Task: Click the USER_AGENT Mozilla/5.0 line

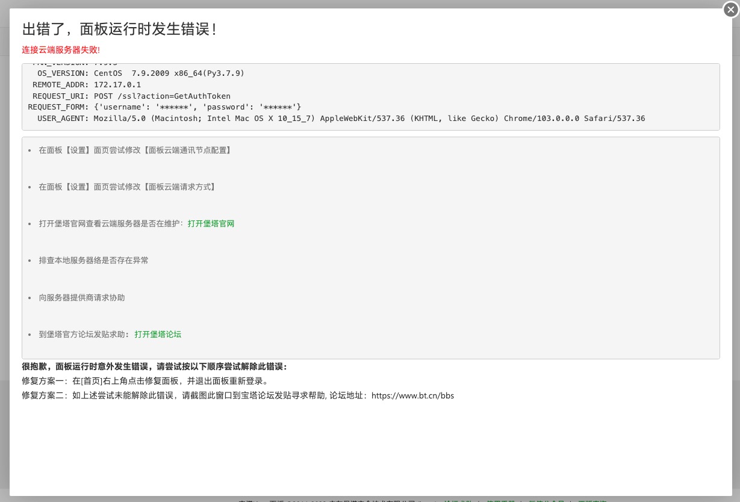Action: coord(341,119)
